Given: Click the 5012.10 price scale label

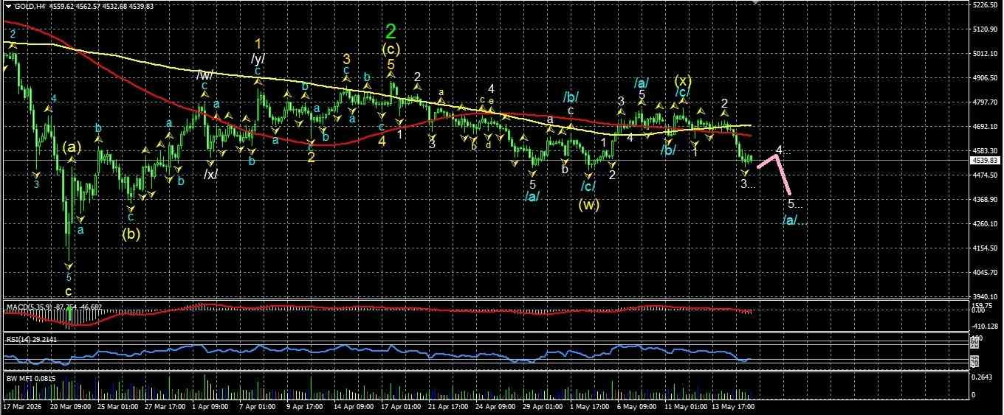Looking at the screenshot, I should point(986,54).
